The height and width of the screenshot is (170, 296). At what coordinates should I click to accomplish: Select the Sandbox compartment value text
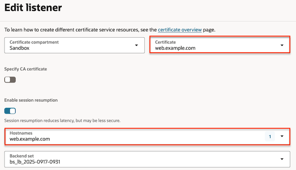[19, 48]
